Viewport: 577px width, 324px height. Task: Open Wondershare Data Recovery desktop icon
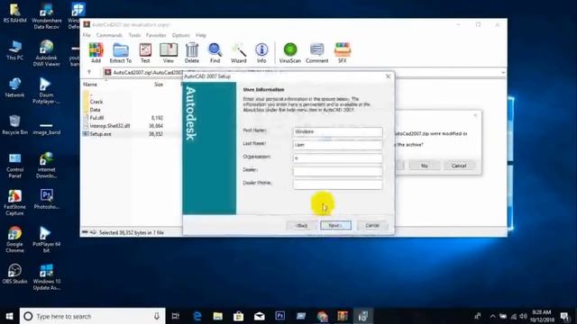pos(46,16)
